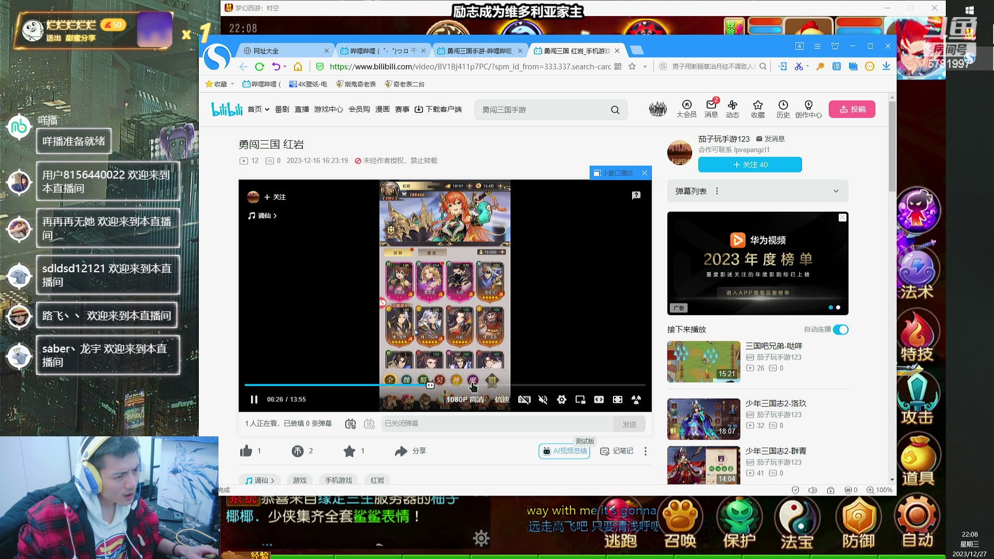Image resolution: width=994 pixels, height=559 pixels.
Task: Click the Bilibili search magnifier icon
Action: click(x=615, y=110)
